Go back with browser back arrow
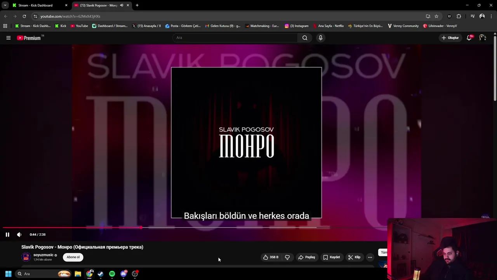The image size is (497, 280). click(5, 16)
